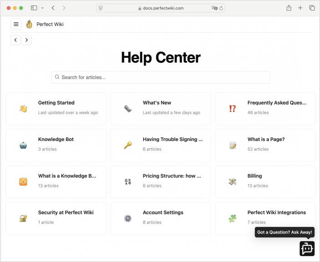Click Safari's forward arrow

64,8
